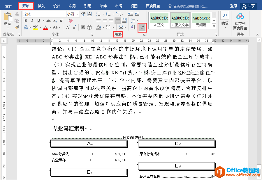
Task: Cut selection with the scissors icon
Action: (17, 14)
